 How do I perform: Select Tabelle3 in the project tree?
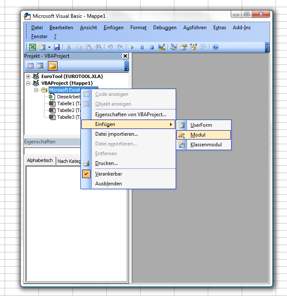click(x=69, y=117)
